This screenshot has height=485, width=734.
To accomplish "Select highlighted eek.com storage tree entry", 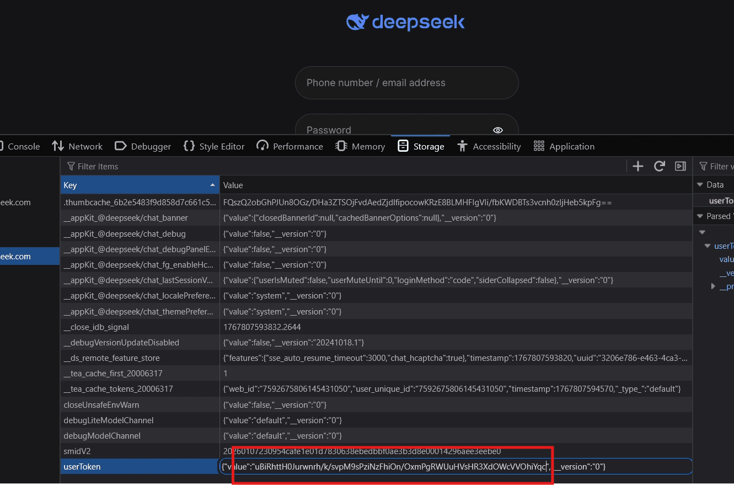I will point(30,257).
